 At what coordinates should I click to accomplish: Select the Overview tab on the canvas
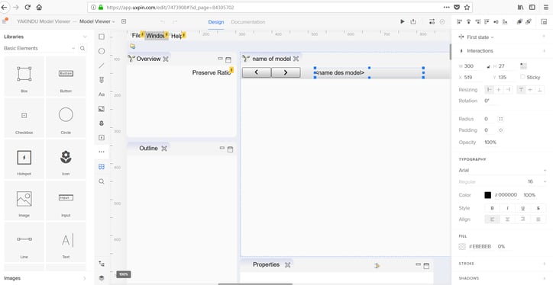pyautogui.click(x=148, y=59)
